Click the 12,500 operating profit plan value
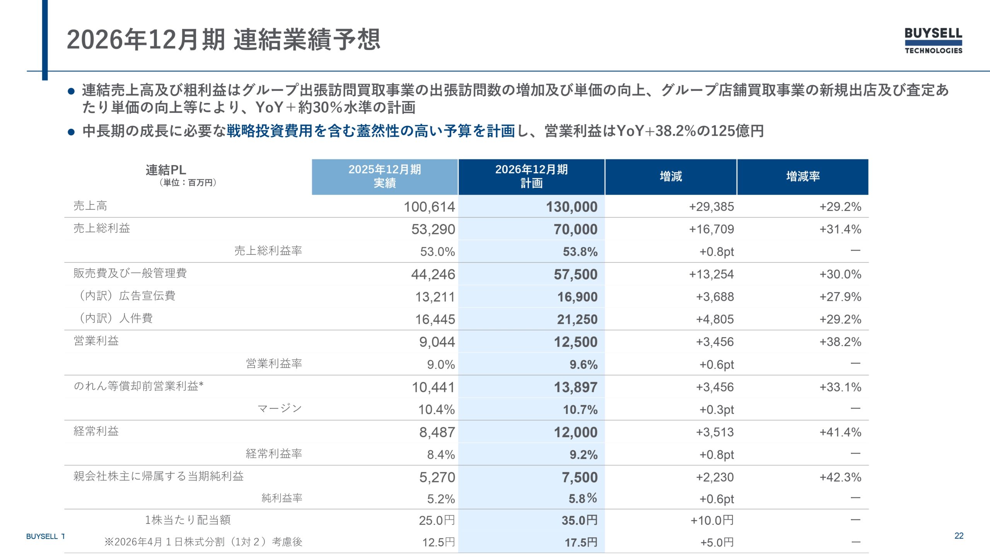 [x=576, y=342]
